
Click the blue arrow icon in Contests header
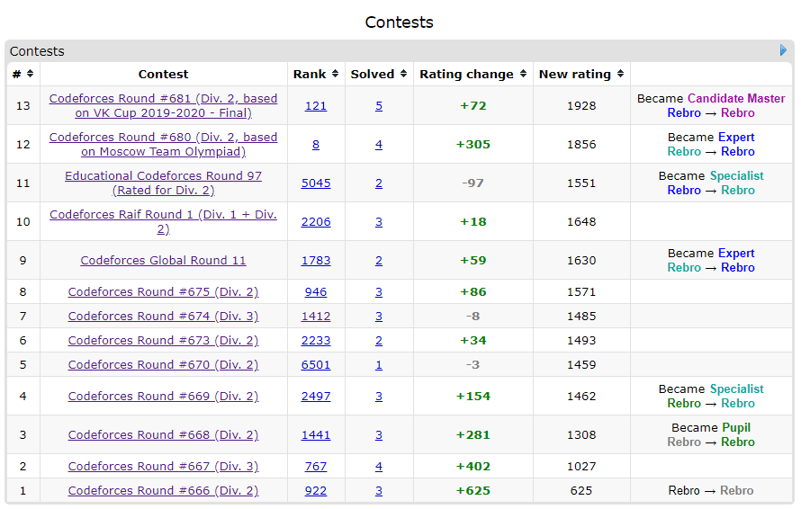click(x=783, y=50)
